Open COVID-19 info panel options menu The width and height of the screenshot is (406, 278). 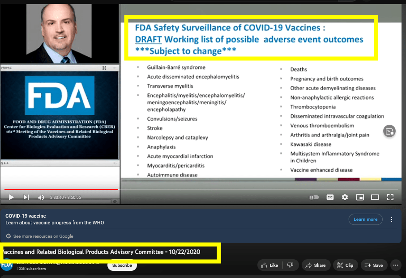[392, 219]
